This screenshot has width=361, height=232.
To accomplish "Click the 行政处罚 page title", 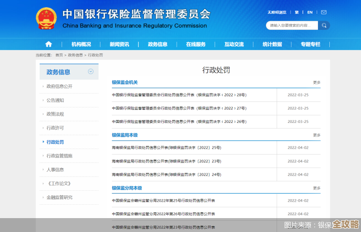I will click(216, 70).
